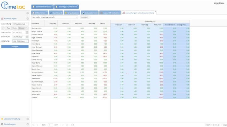Select the Woche period toggle
Viewport: 227px width, 127px height.
pos(15,28)
